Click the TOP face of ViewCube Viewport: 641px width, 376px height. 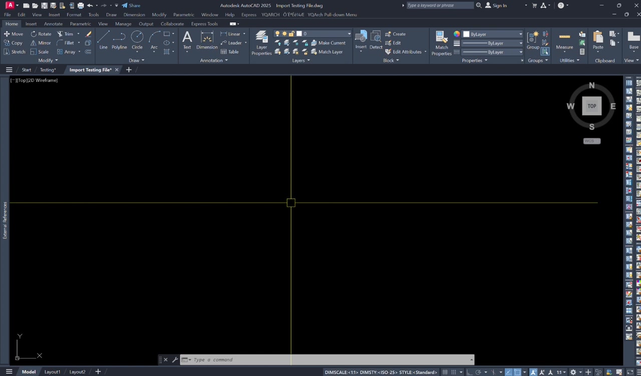point(592,106)
